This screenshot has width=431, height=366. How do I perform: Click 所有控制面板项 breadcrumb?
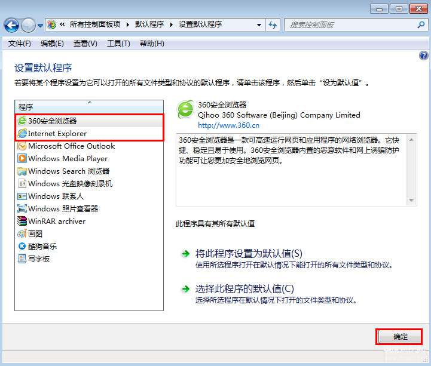pyautogui.click(x=95, y=24)
